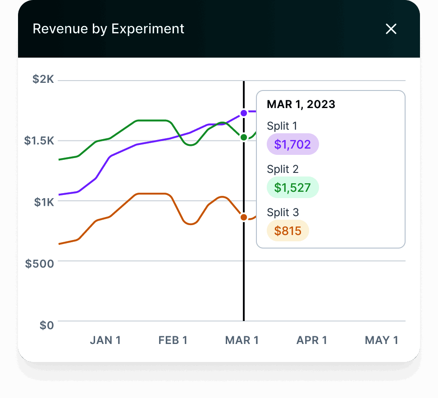This screenshot has width=438, height=398.
Task: Click the purple Split 1 data point
Action: [244, 113]
